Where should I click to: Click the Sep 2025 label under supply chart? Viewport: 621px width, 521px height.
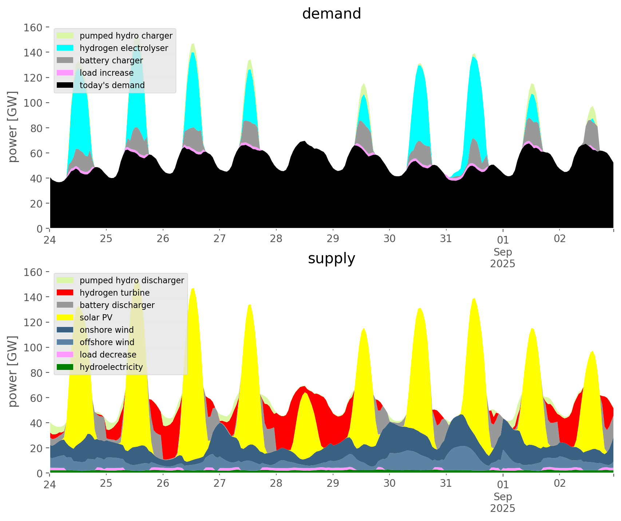[x=503, y=502]
